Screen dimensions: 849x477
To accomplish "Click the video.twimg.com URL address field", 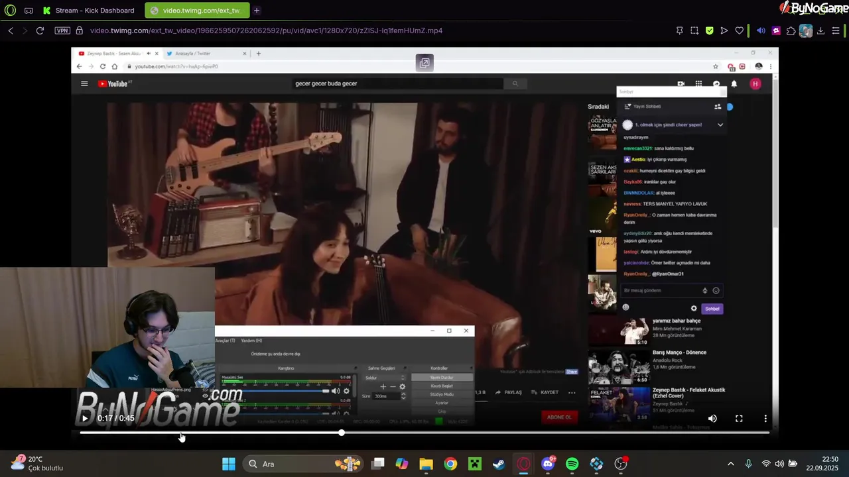I will pyautogui.click(x=266, y=30).
